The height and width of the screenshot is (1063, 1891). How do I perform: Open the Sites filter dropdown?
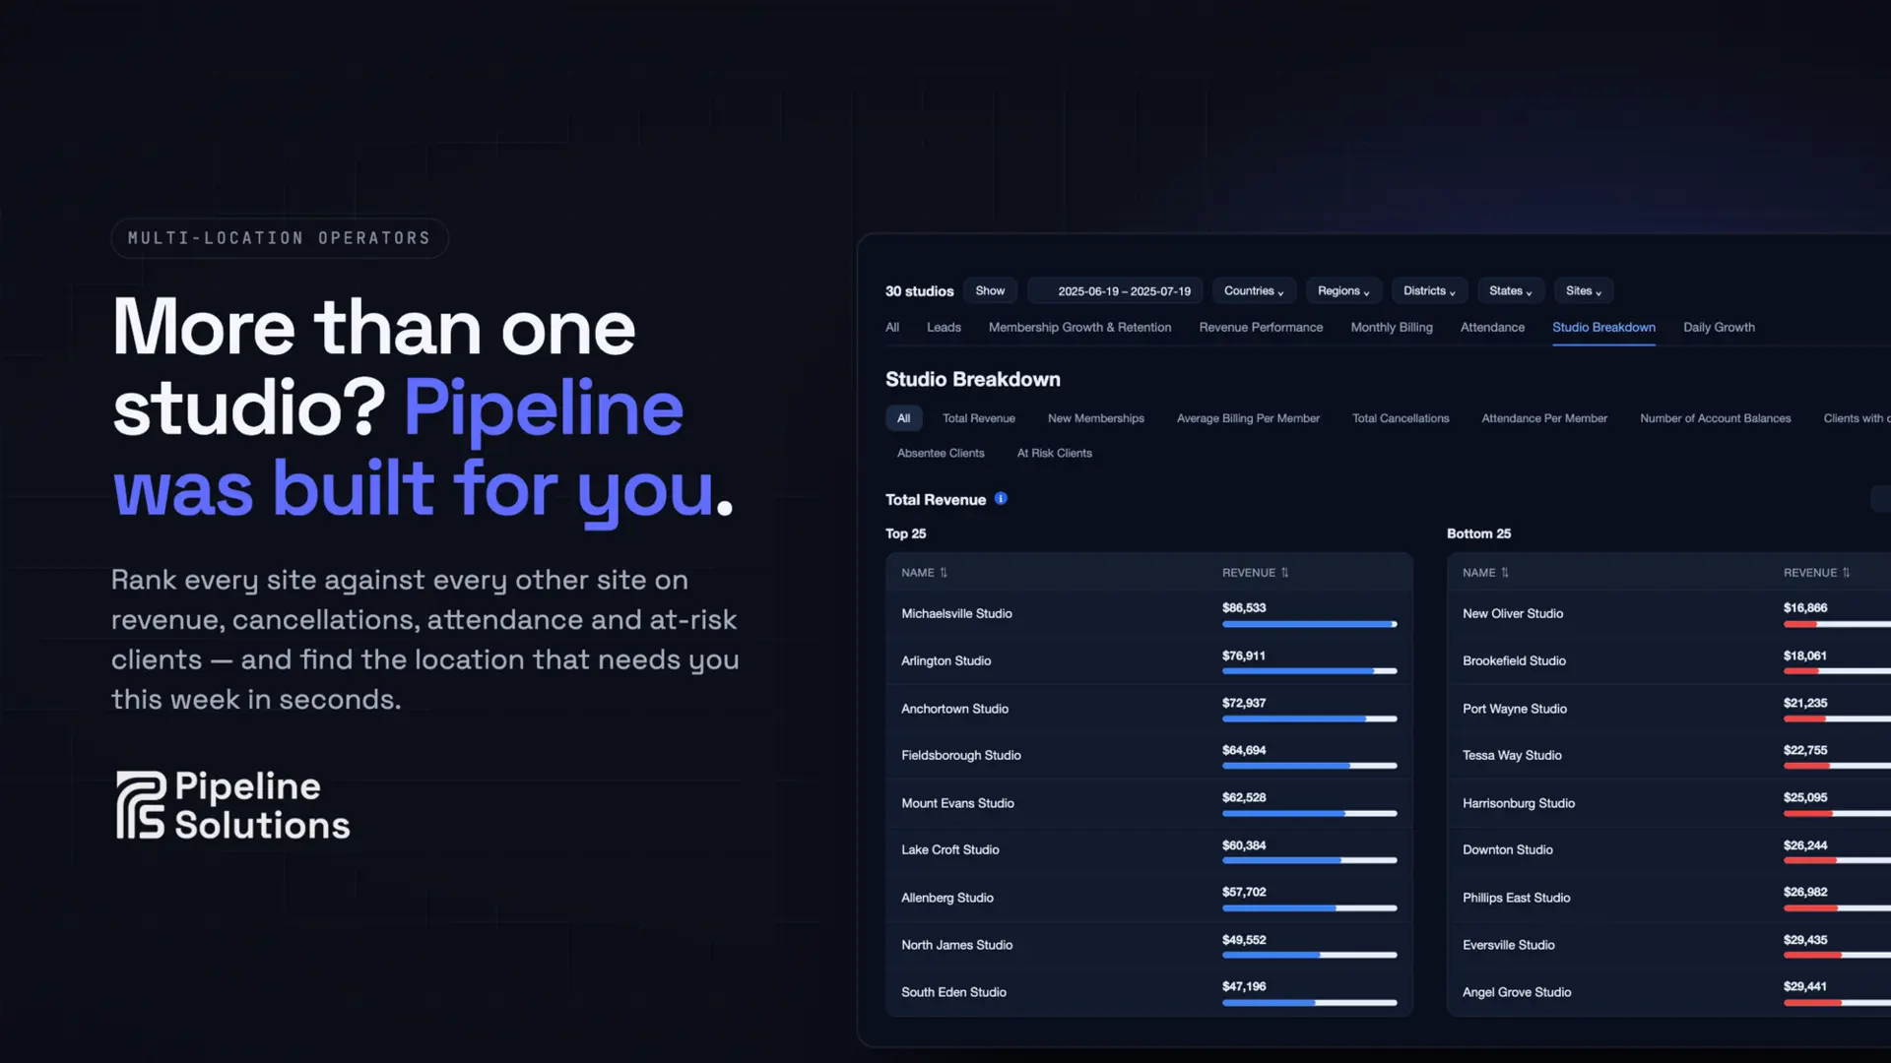1584,291
